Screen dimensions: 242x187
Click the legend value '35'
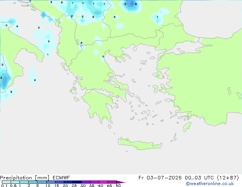tap(92, 185)
